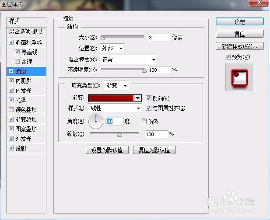
Task: Toggle the 渐变叠加 checkbox
Action: [x=11, y=119]
